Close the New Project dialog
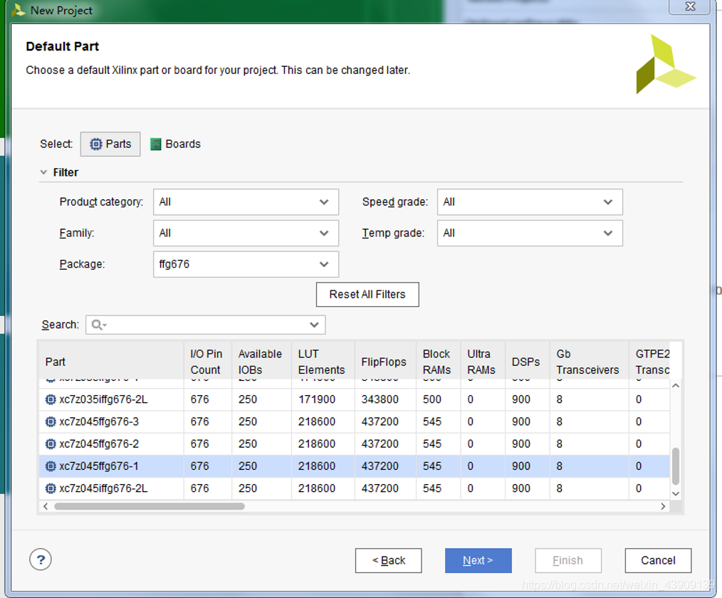 point(690,7)
